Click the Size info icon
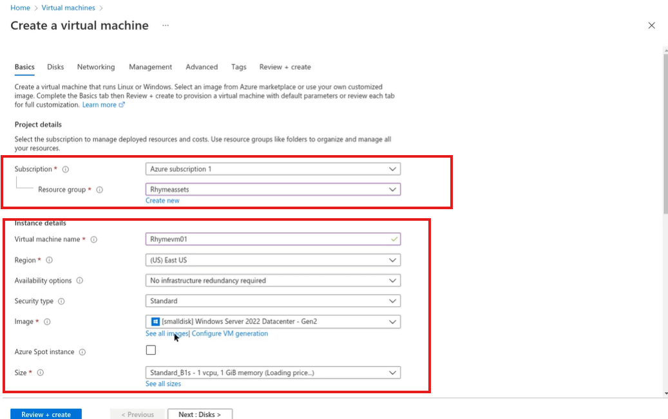Image resolution: width=668 pixels, height=419 pixels. pos(41,373)
